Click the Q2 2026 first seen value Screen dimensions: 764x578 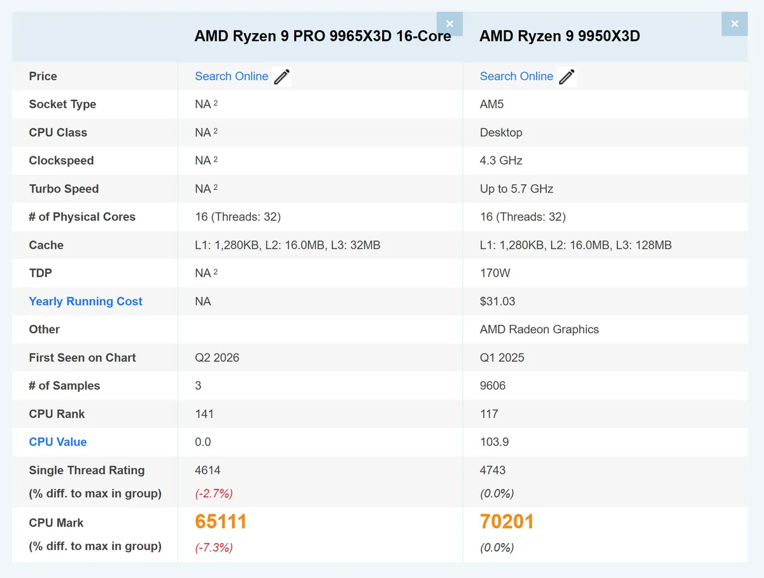click(217, 357)
